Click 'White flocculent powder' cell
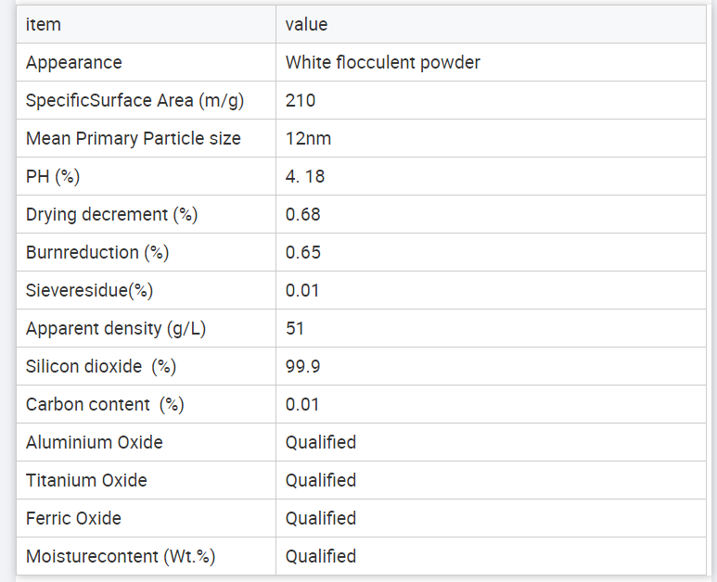Screen dimensions: 717x582 [x=491, y=63]
